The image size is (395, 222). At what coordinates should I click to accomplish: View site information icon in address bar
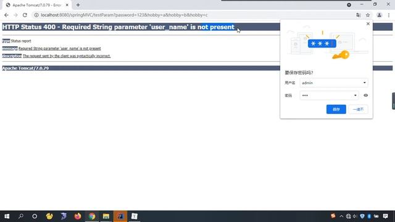[36, 15]
